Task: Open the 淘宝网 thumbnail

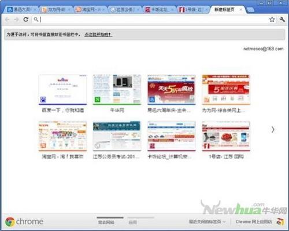Action: [x=63, y=136]
